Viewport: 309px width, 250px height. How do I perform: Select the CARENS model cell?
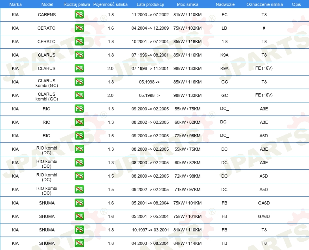point(47,15)
